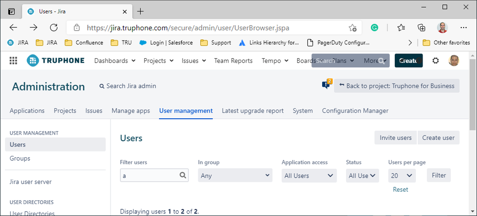Select Users in the User Management sidebar
Screen dimensions: 477x216
[x=55, y=144]
